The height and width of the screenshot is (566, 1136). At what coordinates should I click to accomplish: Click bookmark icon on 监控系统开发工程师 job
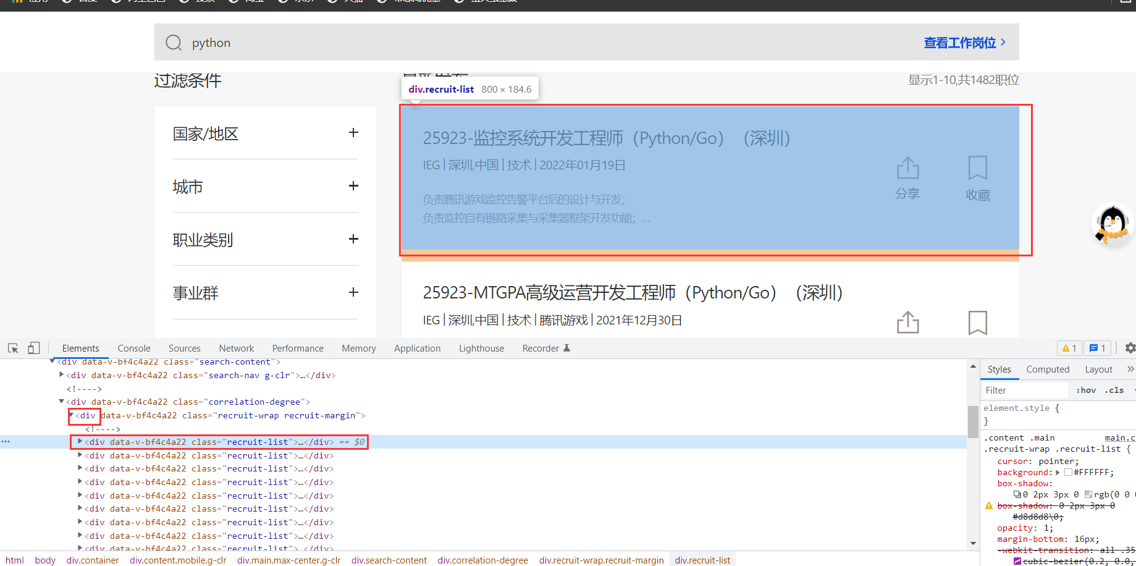pyautogui.click(x=978, y=168)
